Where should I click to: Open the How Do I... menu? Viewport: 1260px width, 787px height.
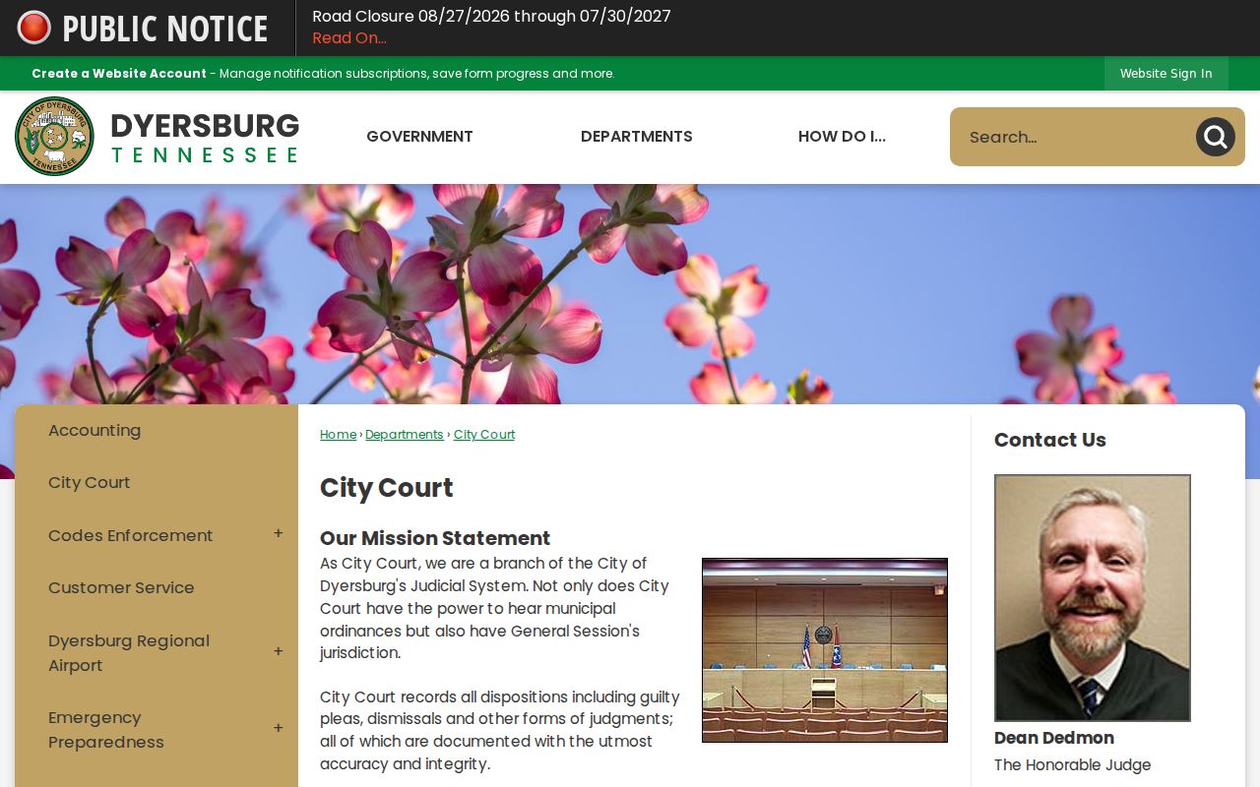point(842,137)
